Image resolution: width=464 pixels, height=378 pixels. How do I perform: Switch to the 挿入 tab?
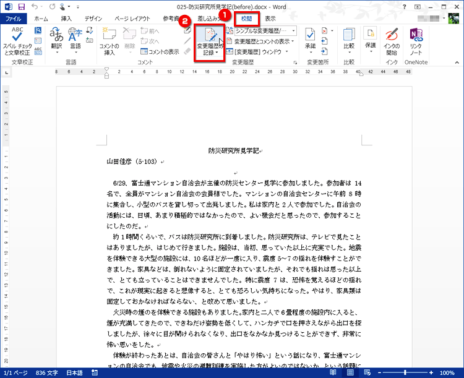tap(66, 19)
